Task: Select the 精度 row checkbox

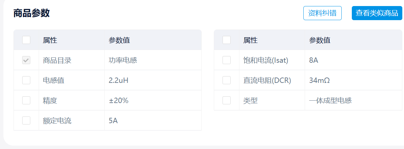Action: (x=26, y=100)
